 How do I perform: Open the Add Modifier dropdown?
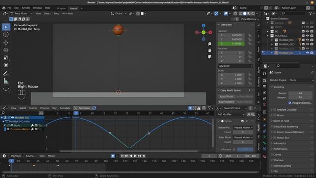[231, 114]
